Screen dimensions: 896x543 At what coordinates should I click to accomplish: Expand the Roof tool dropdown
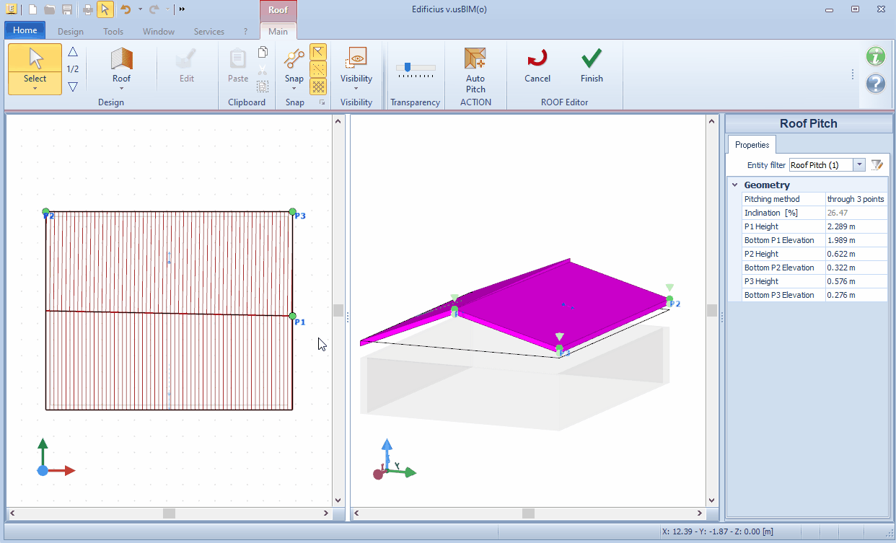pyautogui.click(x=121, y=88)
